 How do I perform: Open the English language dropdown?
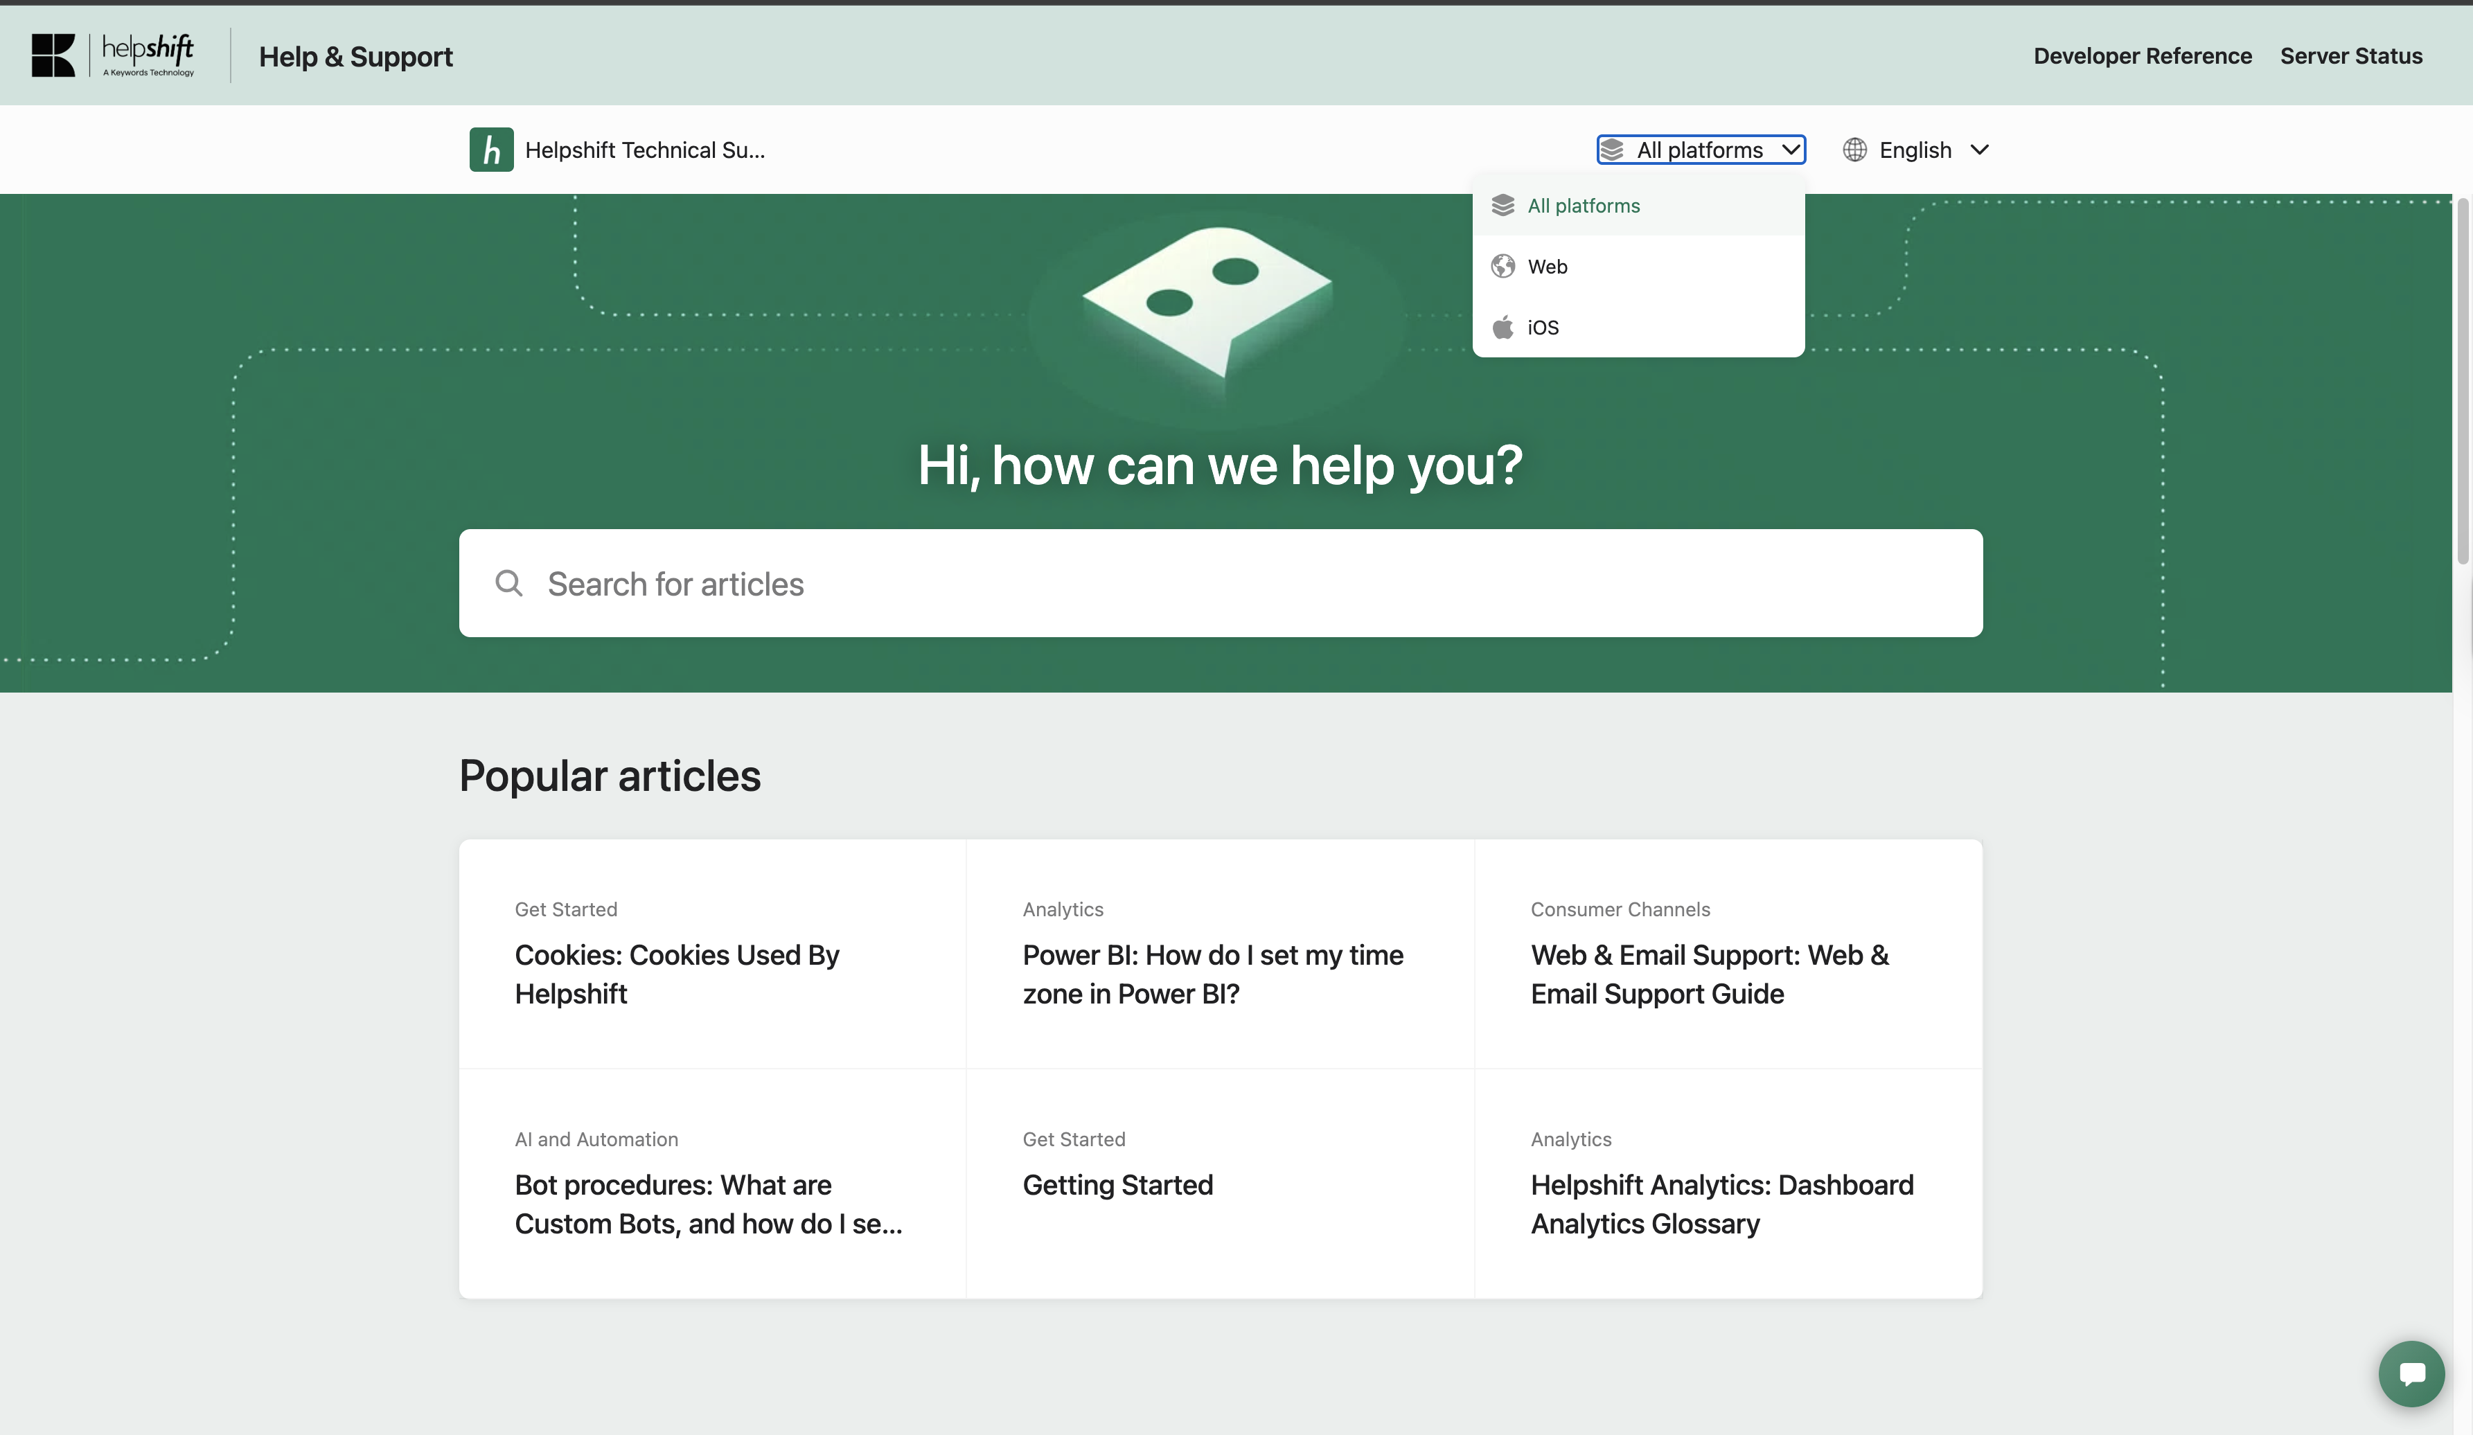click(x=1915, y=150)
